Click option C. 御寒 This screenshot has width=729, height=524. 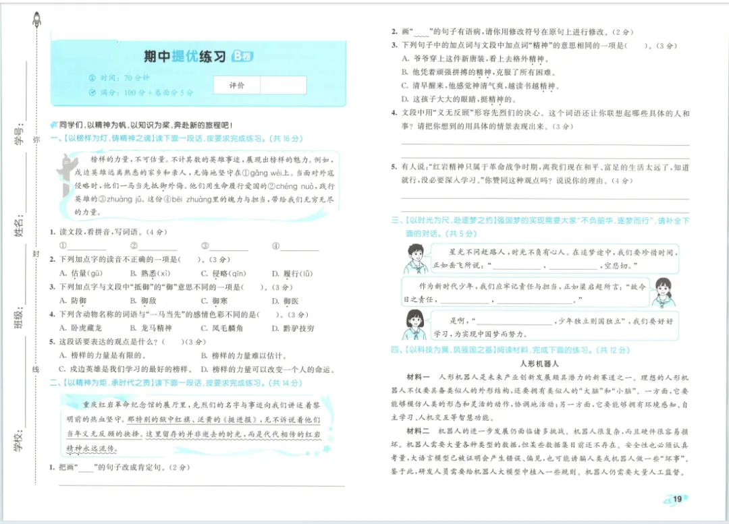[215, 301]
